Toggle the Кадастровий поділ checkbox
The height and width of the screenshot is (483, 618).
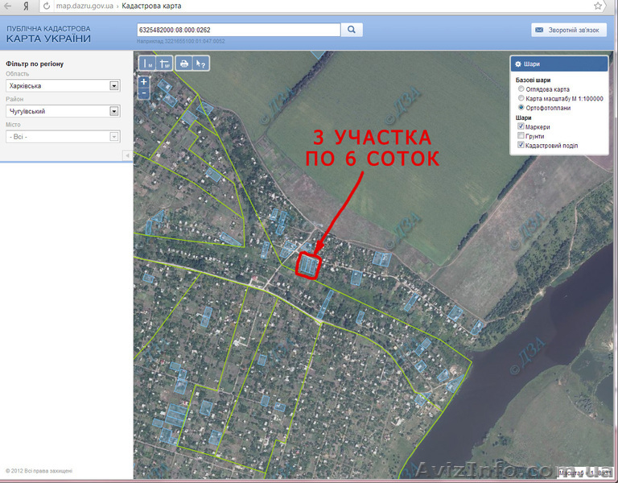pos(521,146)
